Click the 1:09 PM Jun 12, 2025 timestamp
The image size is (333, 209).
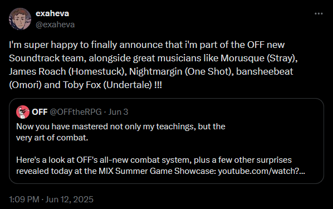pos(51,200)
